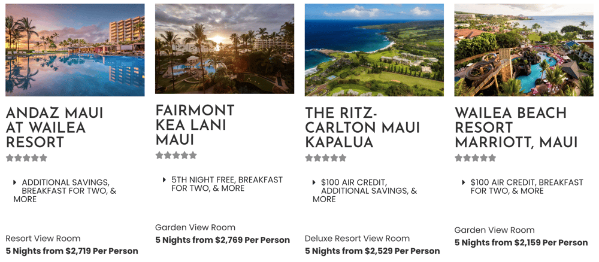Screen dimensions: 599x262
Task: Open Wailea Beach Resort Marriott, Maui heading
Action: point(516,127)
